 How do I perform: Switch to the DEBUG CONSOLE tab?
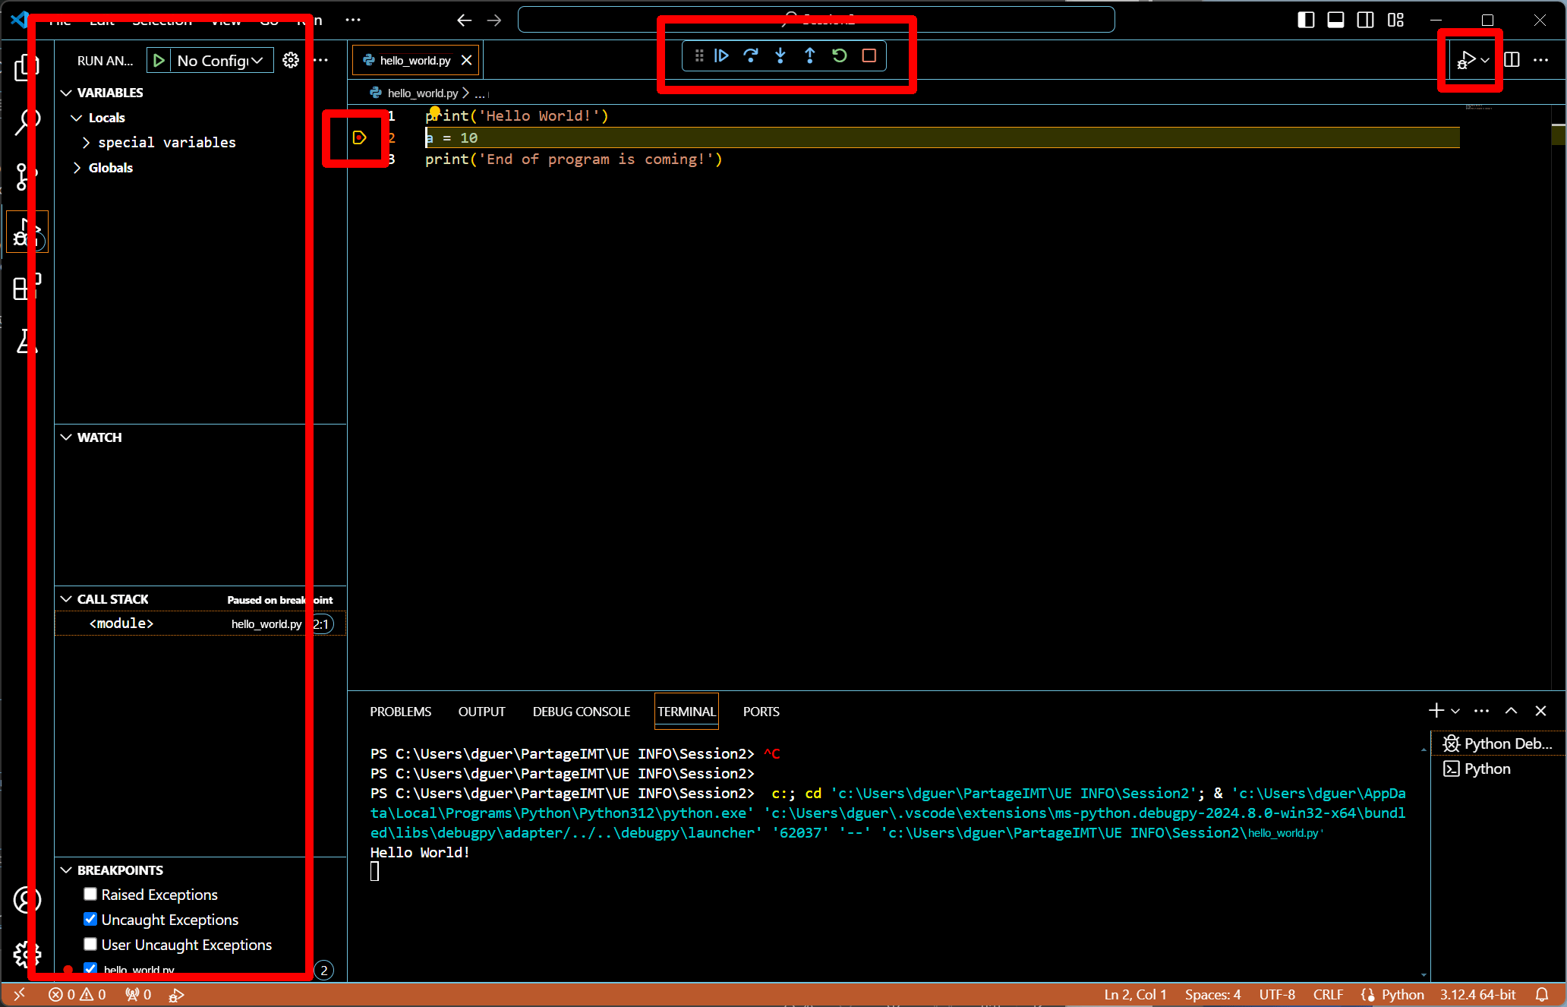[581, 712]
